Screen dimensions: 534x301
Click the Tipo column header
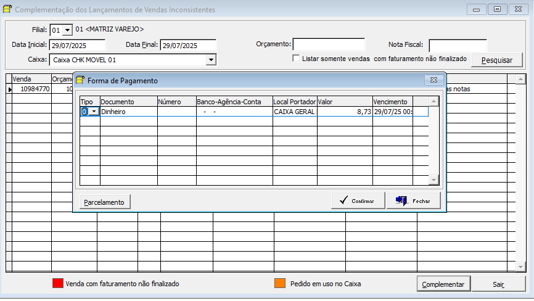[90, 102]
